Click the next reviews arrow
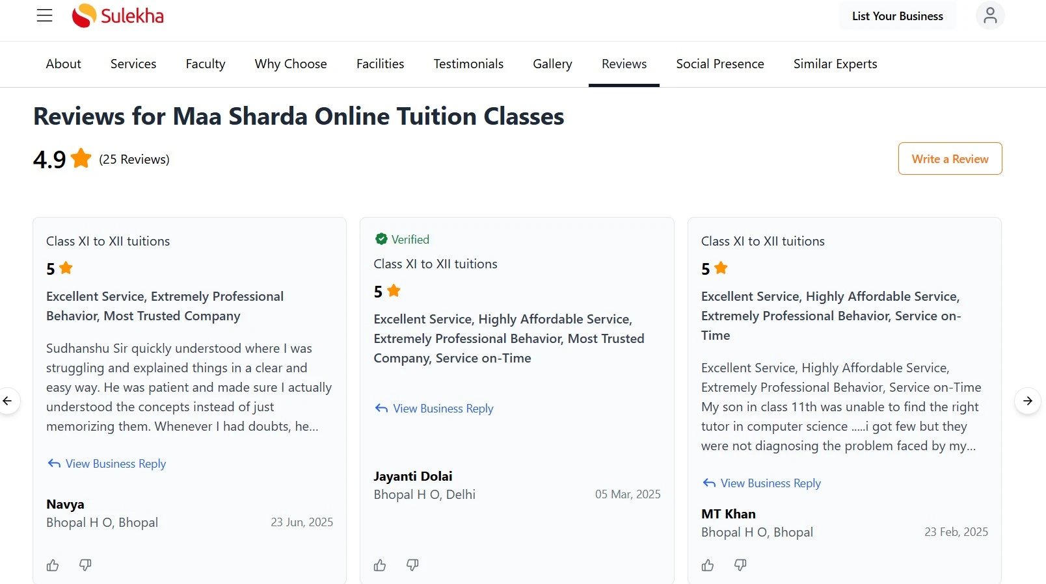Image resolution: width=1046 pixels, height=584 pixels. [1027, 401]
